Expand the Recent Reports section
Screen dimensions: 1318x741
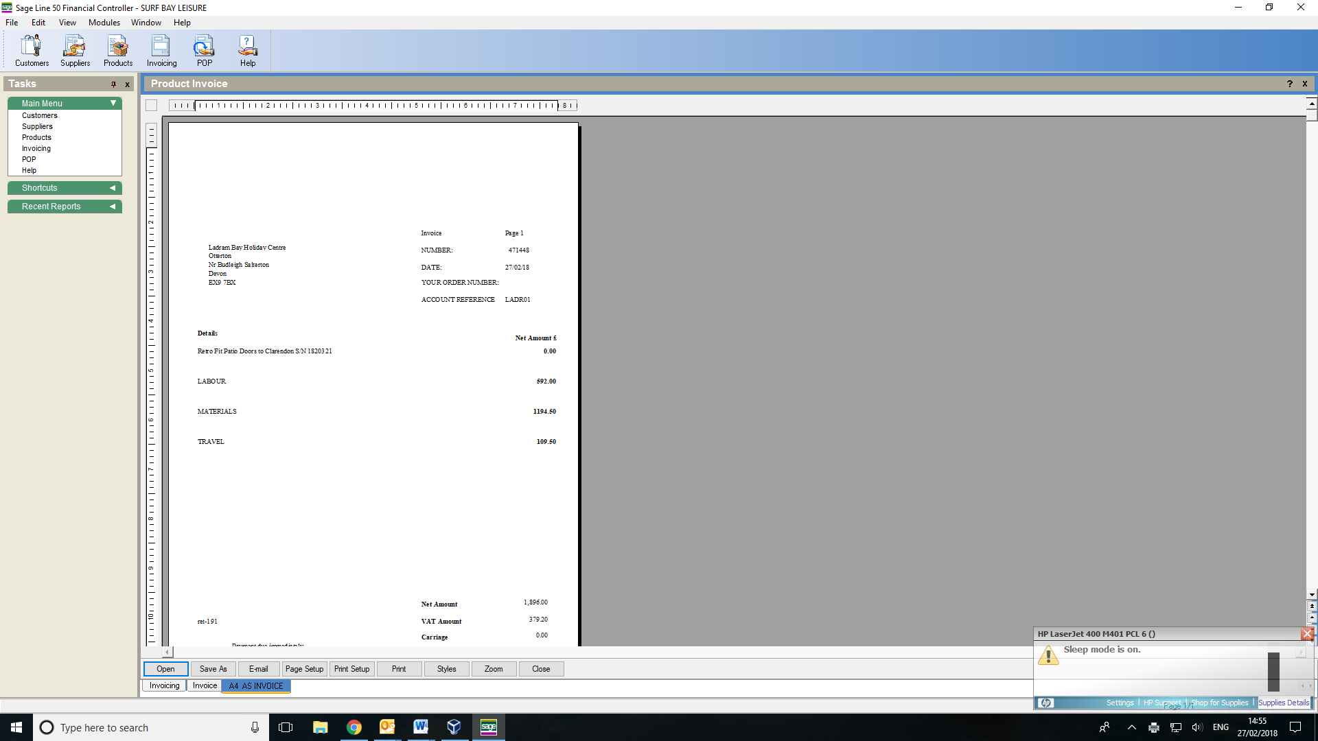pyautogui.click(x=113, y=207)
